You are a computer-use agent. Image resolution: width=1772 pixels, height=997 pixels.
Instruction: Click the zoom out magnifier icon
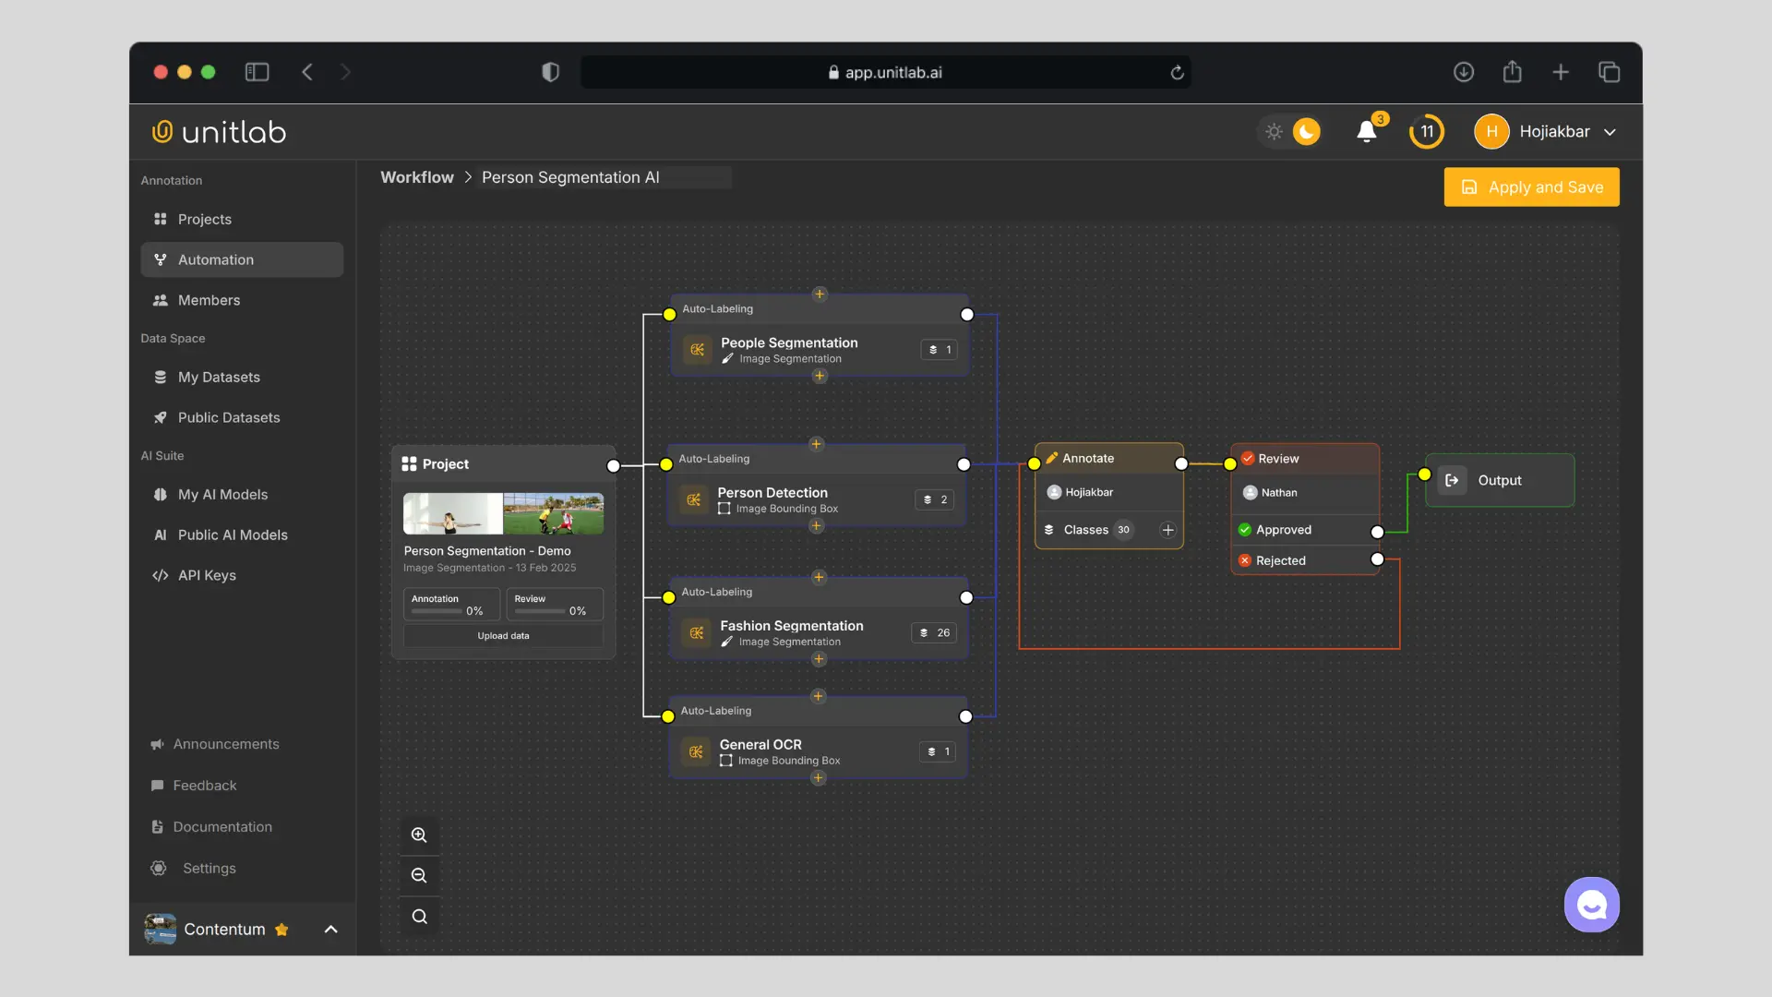[x=419, y=875]
